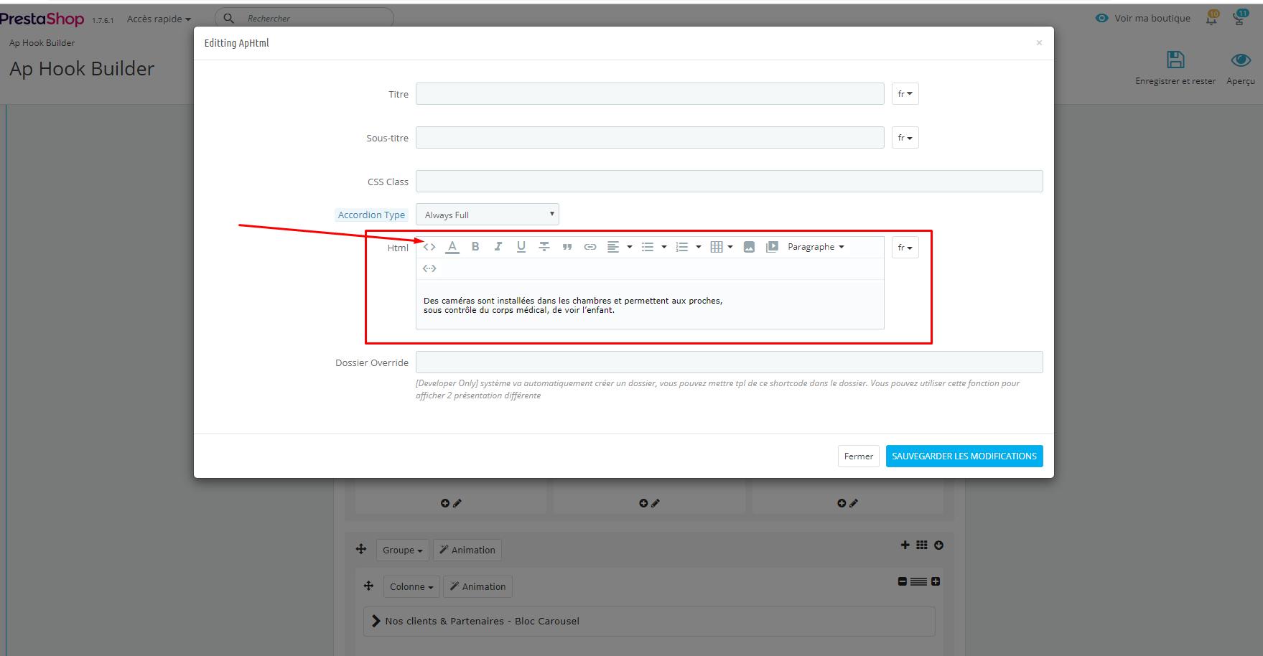Select Voir ma boutique link

pyautogui.click(x=1151, y=18)
